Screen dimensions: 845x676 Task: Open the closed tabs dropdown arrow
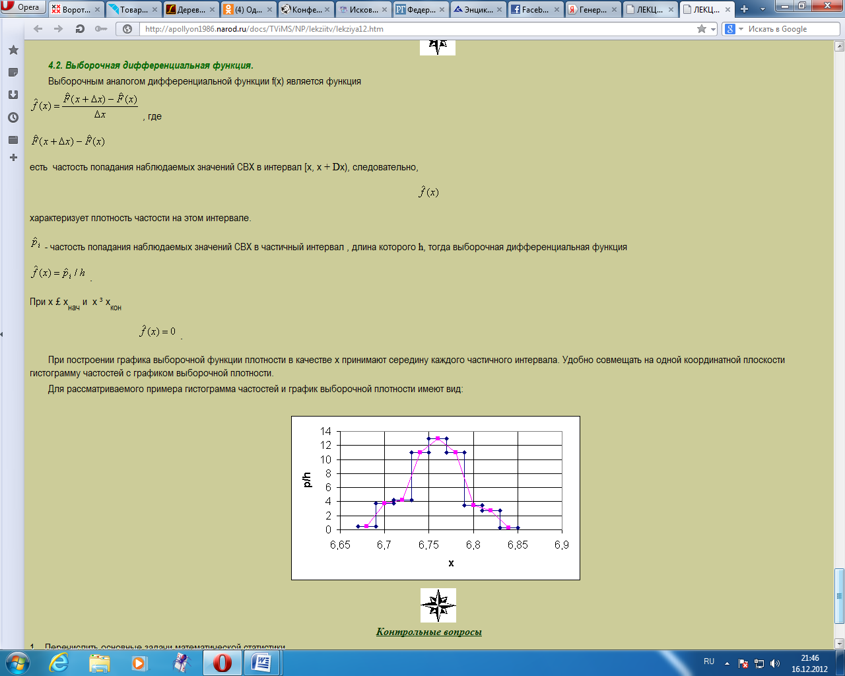[763, 9]
